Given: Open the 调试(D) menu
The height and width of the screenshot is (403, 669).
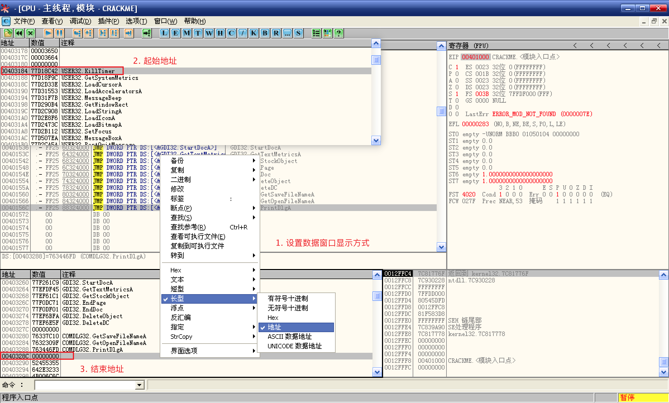Looking at the screenshot, I should (x=80, y=21).
